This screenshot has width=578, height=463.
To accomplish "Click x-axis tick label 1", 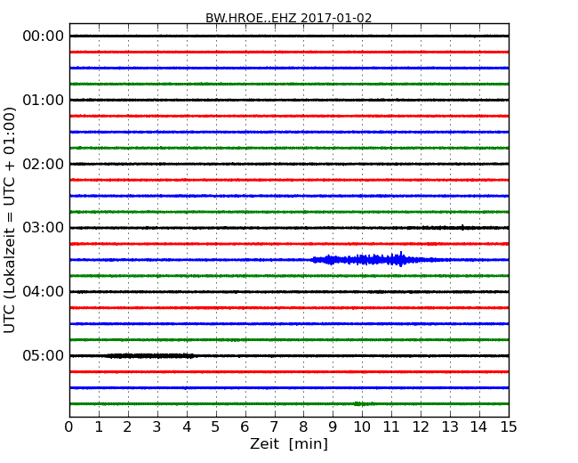I will tap(99, 427).
